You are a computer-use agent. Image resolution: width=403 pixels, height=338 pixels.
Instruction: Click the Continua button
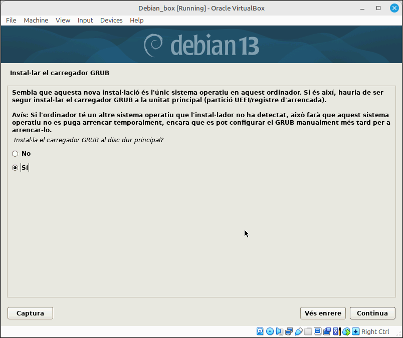pyautogui.click(x=372, y=313)
